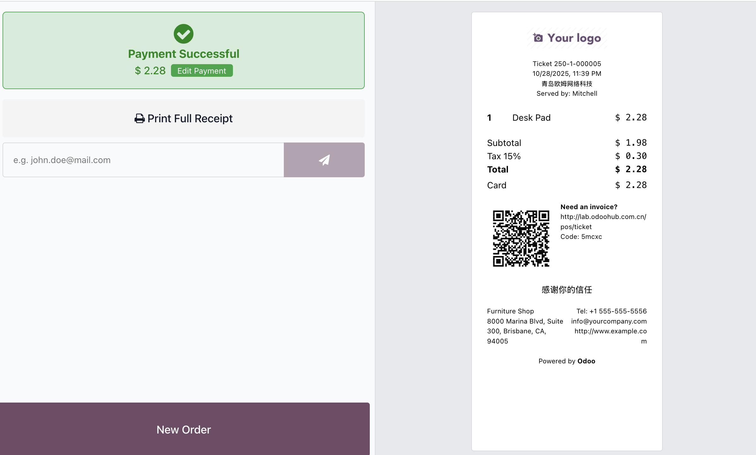Click the Ticket 250-1-000005 number text
Screen dimensions: 756x455
tap(567, 64)
